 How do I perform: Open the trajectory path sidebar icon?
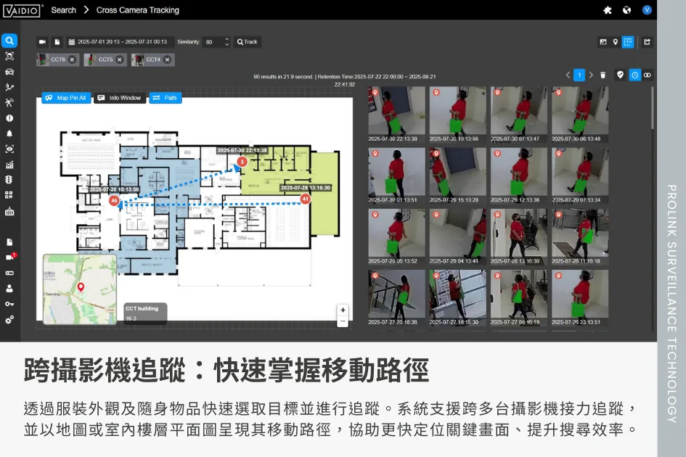point(9,87)
